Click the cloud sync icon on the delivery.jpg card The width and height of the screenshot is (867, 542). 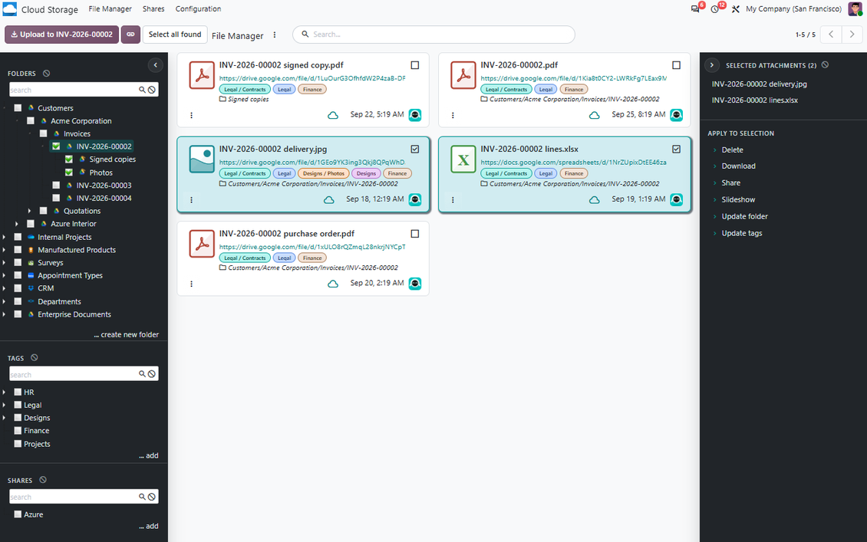[329, 199]
